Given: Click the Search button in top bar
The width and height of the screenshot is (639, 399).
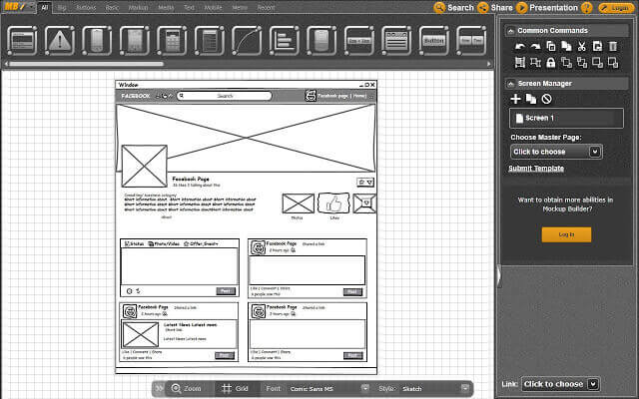Looking at the screenshot, I should (x=453, y=8).
